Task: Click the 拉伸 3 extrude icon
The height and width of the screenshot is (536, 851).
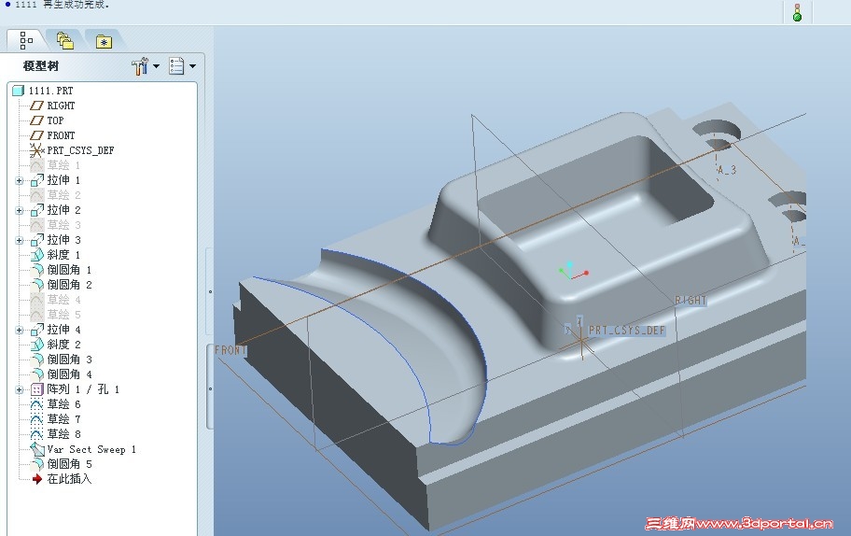Action: tap(37, 240)
